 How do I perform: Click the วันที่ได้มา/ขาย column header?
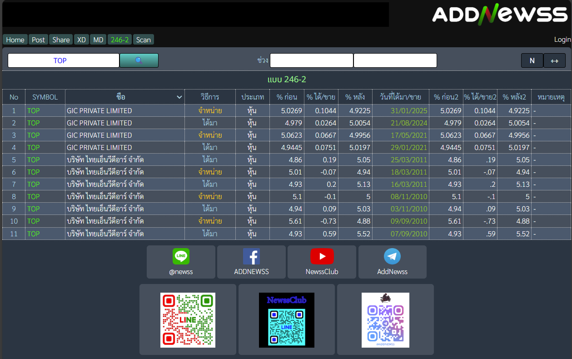(x=400, y=97)
